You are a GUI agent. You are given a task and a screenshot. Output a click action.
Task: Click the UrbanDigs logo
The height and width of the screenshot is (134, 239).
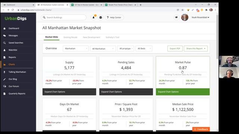16,19
